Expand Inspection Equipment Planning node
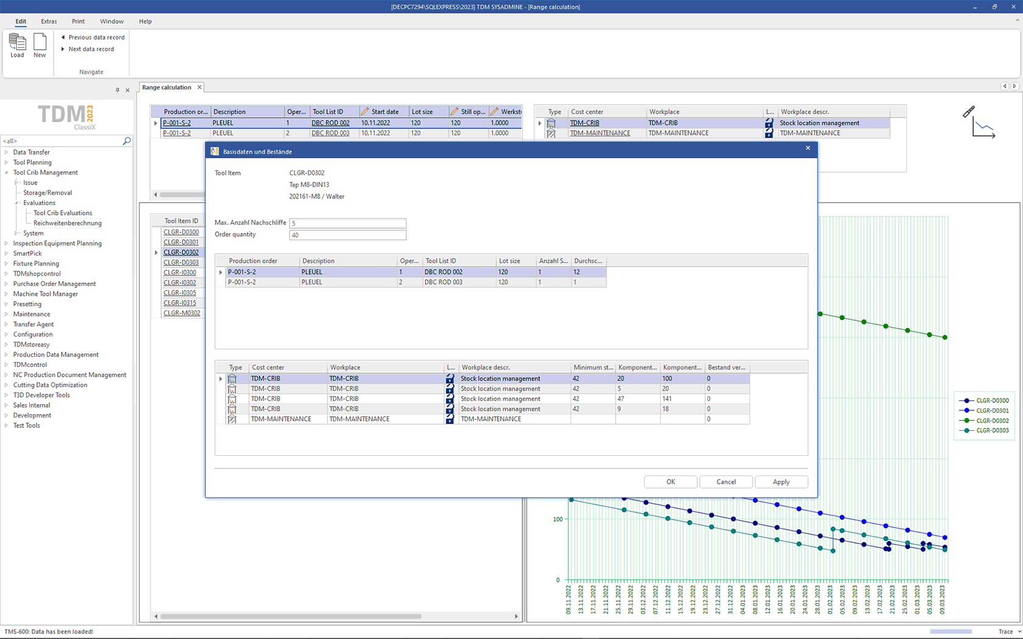The width and height of the screenshot is (1023, 639). point(7,243)
